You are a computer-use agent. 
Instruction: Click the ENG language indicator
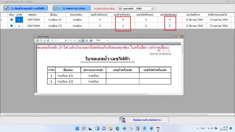point(203,128)
